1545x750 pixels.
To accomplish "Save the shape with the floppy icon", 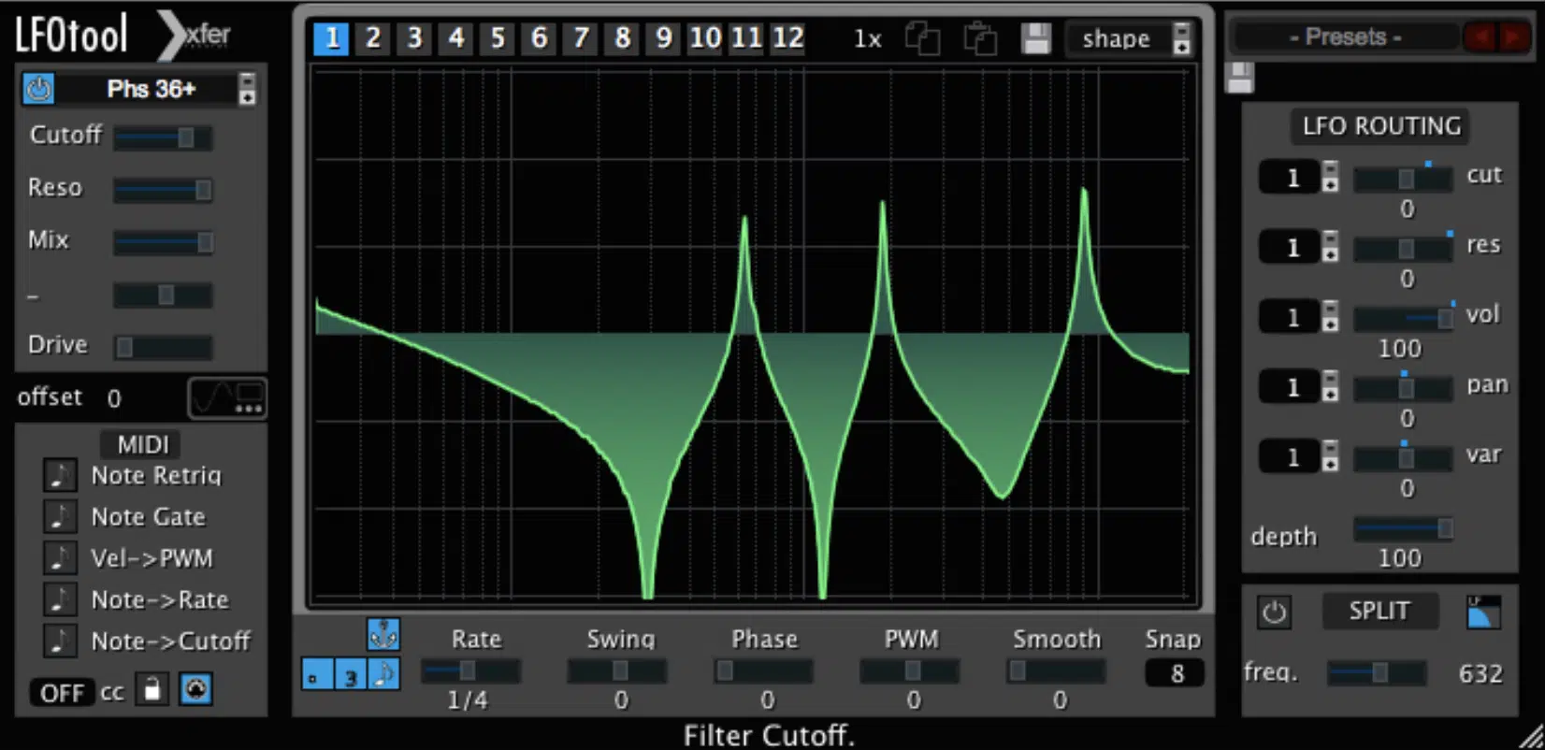I will (1036, 38).
